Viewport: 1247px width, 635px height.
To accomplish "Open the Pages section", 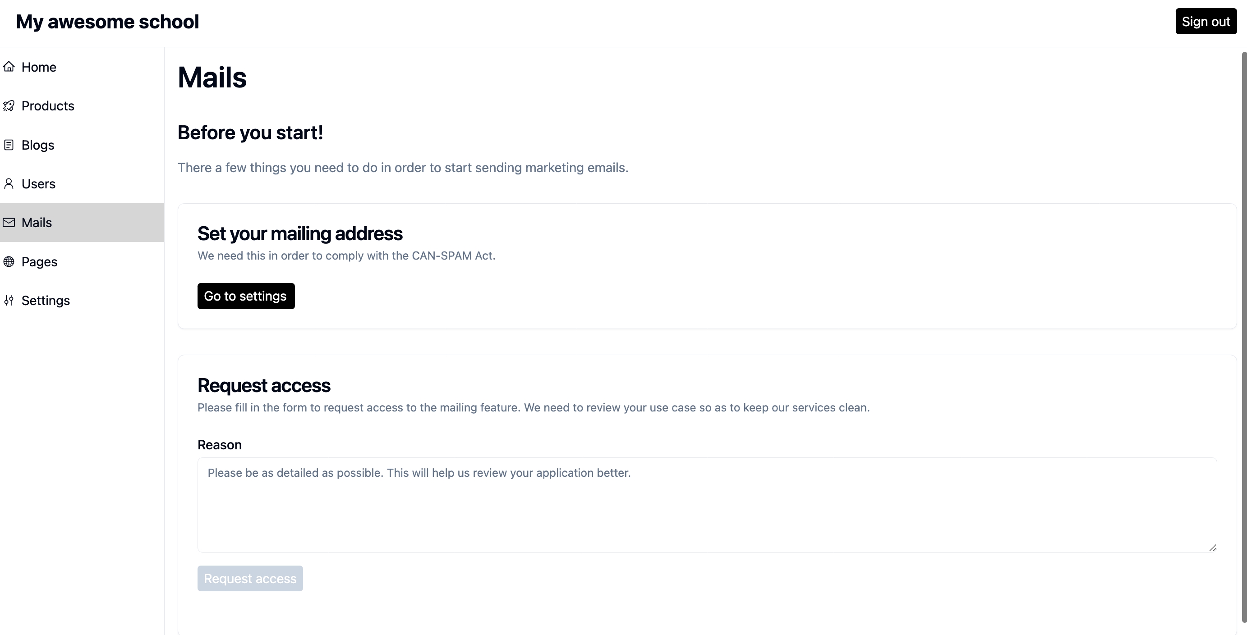I will 40,261.
